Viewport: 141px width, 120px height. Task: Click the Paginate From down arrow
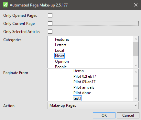[x=136, y=98]
